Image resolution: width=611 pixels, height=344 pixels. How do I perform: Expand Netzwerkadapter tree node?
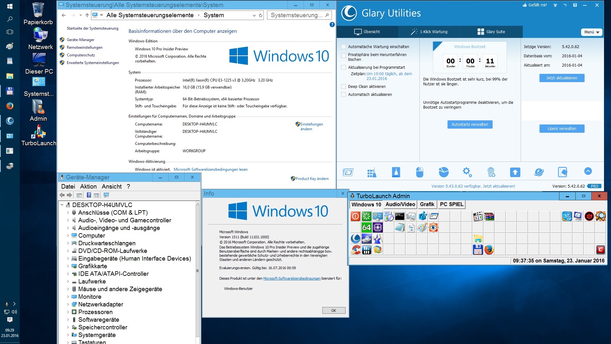[68, 305]
